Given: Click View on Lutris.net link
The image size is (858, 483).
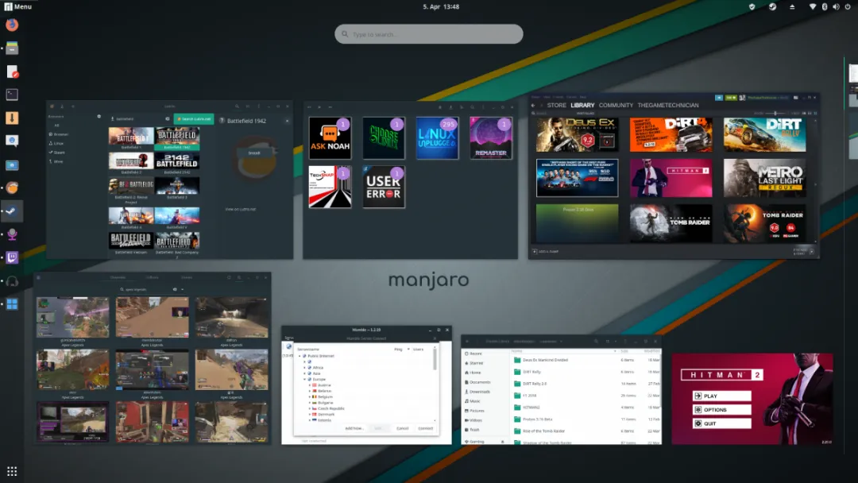Looking at the screenshot, I should point(240,209).
